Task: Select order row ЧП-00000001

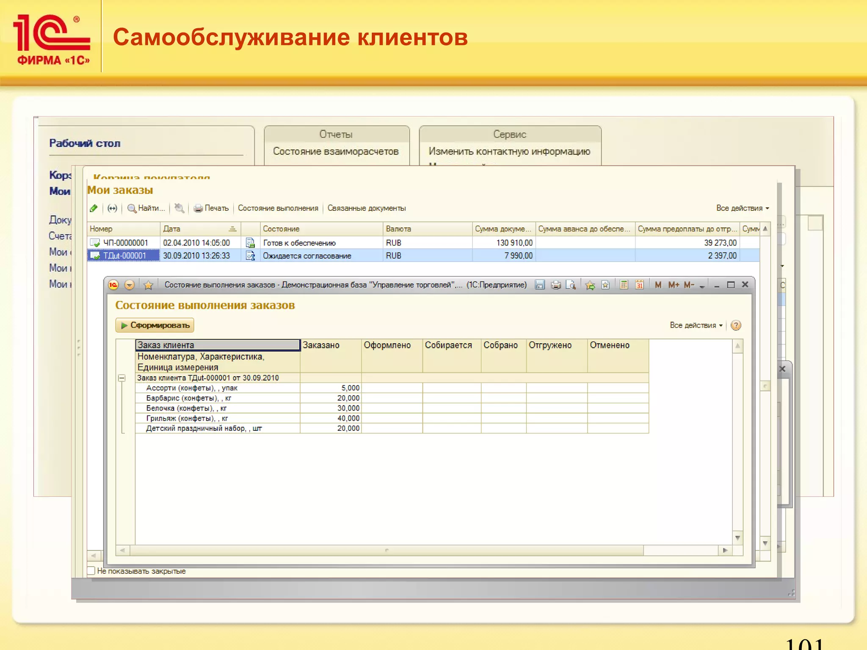Action: [423, 243]
